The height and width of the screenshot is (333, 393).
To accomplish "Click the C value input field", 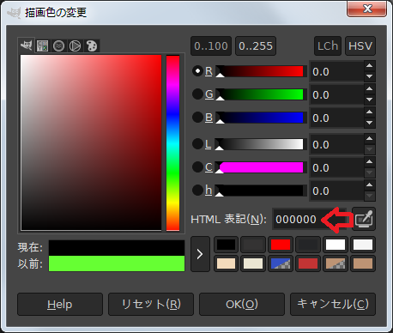I will [x=336, y=167].
